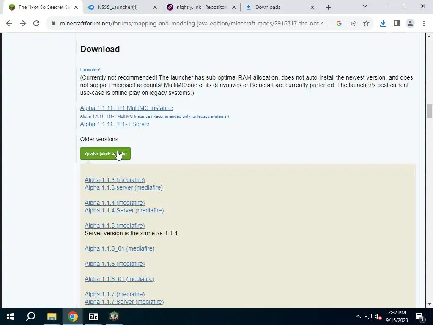
Task: Focus the address bar URL
Action: [194, 24]
